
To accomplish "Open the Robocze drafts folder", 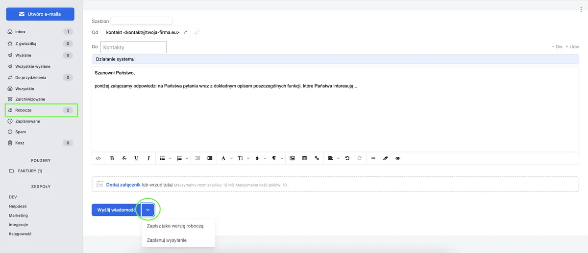I will coord(40,110).
